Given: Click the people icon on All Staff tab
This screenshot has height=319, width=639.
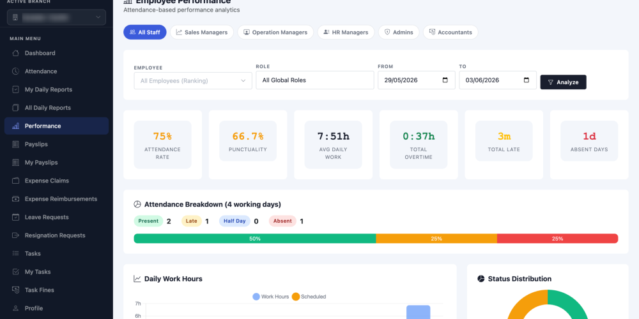Looking at the screenshot, I should [132, 32].
